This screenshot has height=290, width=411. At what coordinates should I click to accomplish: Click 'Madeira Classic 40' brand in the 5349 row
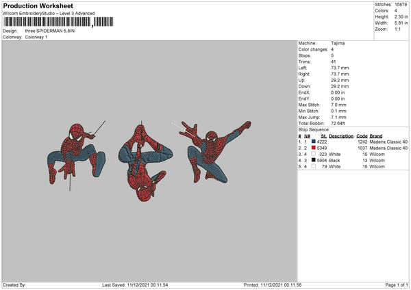388,148
